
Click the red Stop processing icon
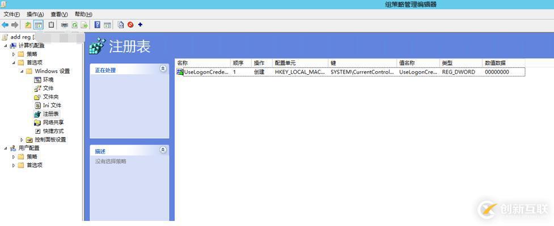pyautogui.click(x=131, y=25)
